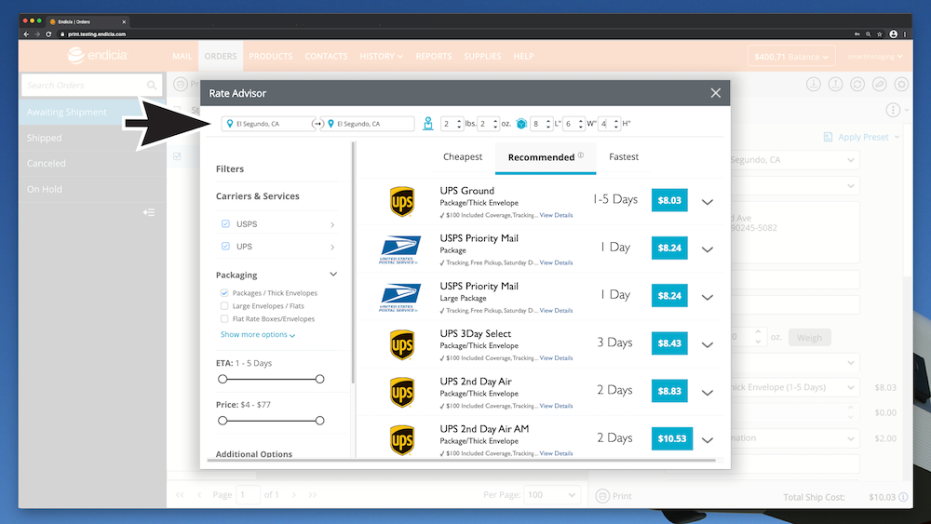Click the ETA slider left handle
Screen dimensions: 931x524
tap(223, 379)
